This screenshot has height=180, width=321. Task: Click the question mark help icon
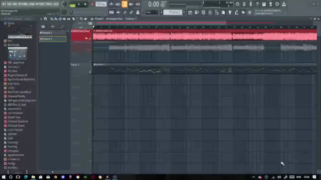click(257, 4)
